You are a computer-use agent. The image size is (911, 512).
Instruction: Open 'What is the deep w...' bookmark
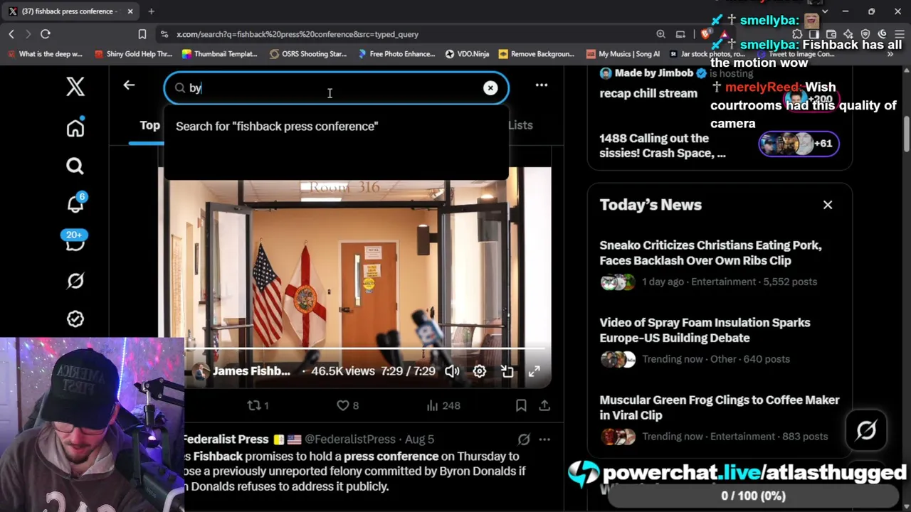coord(44,54)
